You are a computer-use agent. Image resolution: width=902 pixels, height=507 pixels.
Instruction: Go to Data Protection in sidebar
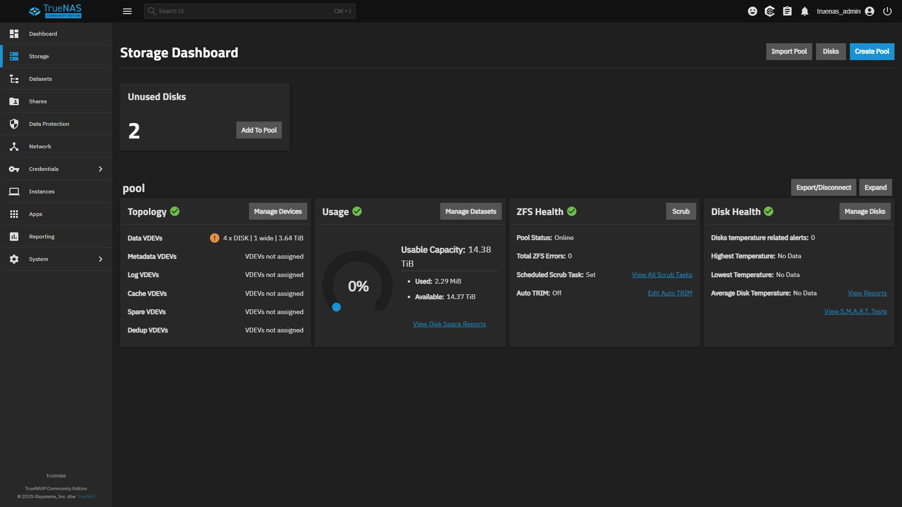(x=49, y=124)
